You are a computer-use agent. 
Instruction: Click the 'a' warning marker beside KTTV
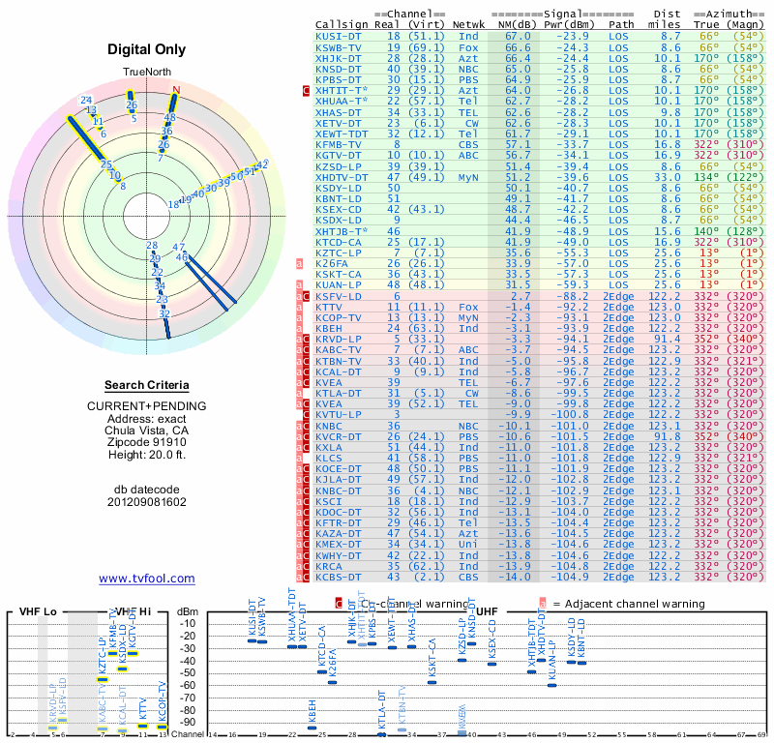point(299,307)
